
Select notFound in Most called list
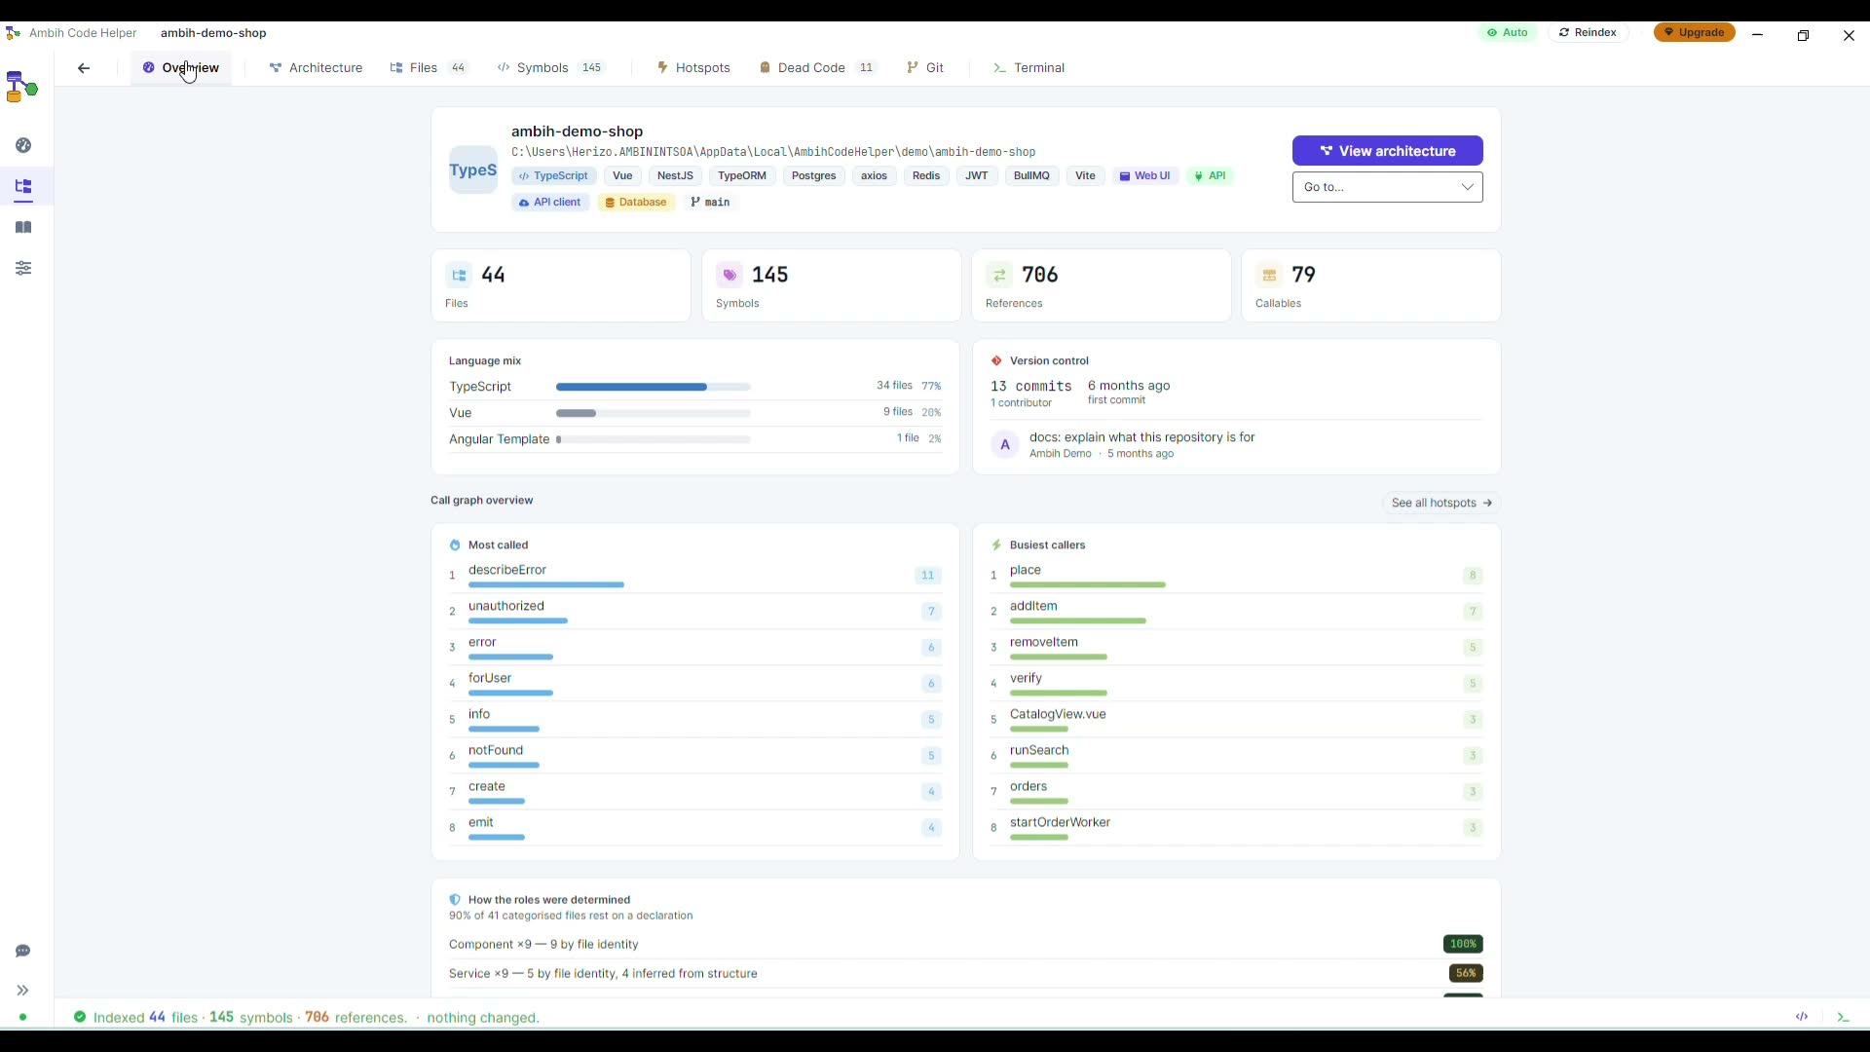tap(695, 756)
